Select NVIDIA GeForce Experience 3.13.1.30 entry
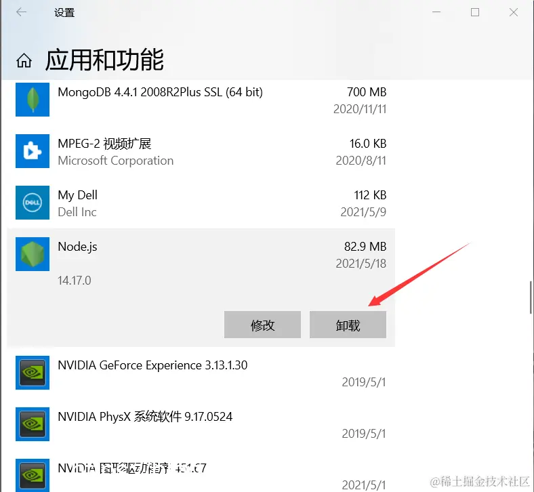The width and height of the screenshot is (534, 492). tap(152, 365)
